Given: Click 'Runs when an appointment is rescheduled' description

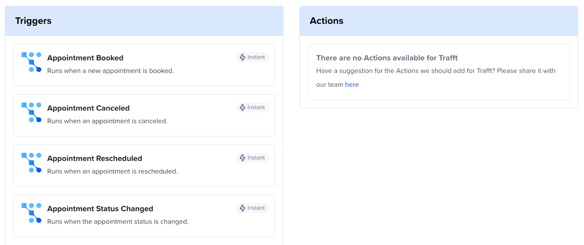Looking at the screenshot, I should [112, 171].
